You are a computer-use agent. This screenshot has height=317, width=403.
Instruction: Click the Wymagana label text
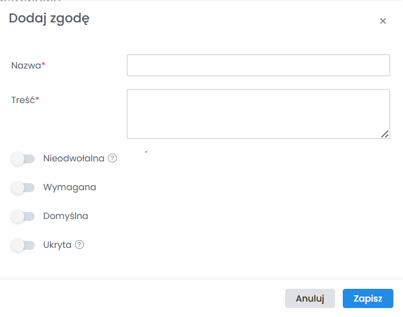pyautogui.click(x=70, y=187)
